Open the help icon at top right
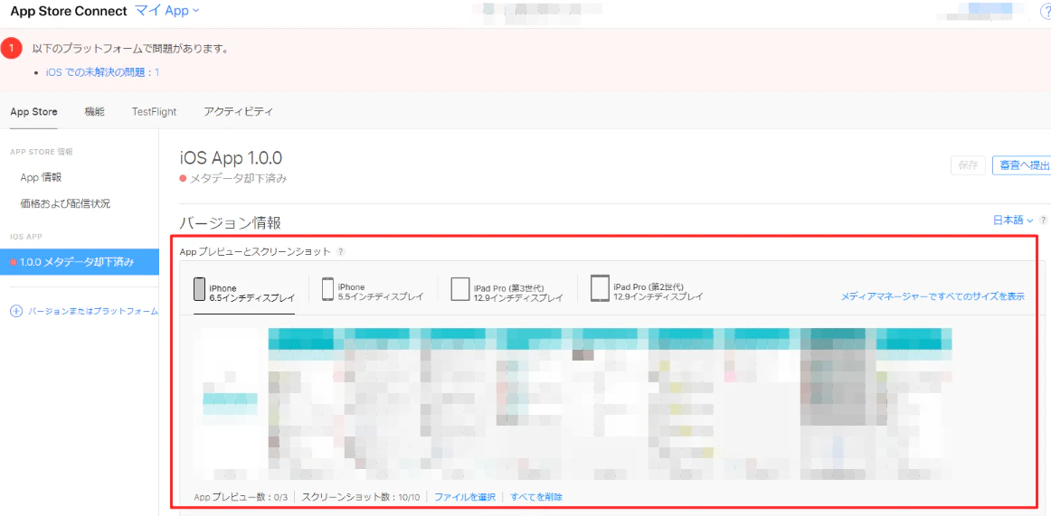 click(x=1046, y=12)
